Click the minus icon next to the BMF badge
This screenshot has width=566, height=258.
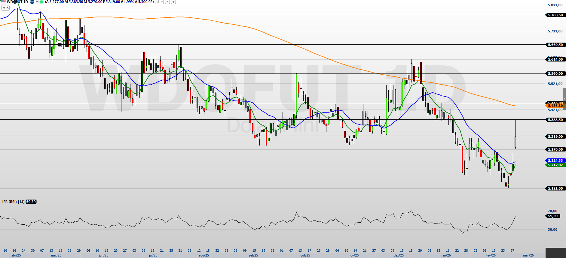pyautogui.click(x=37, y=2)
